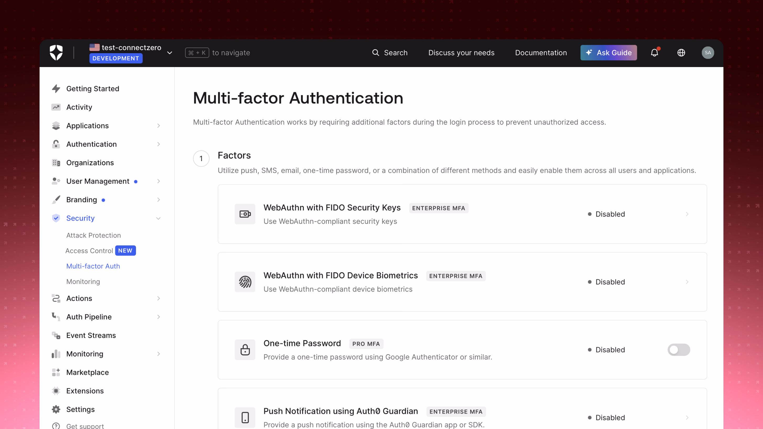Click the Activity chart icon
This screenshot has width=763, height=429.
56,107
